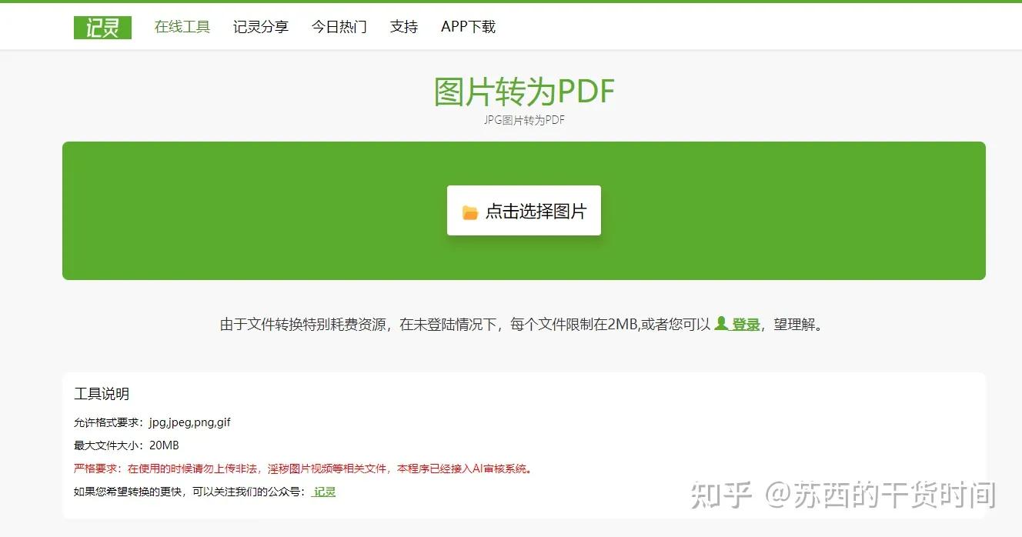Click the 工具说明 section heading
The width and height of the screenshot is (1022, 537).
[x=102, y=393]
